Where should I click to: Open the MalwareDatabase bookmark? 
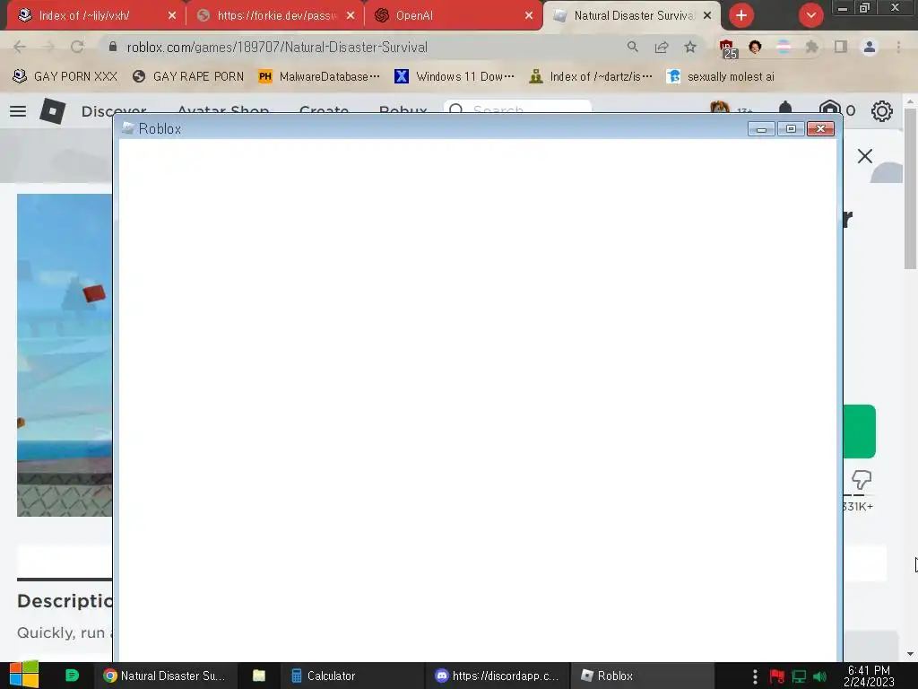click(319, 76)
